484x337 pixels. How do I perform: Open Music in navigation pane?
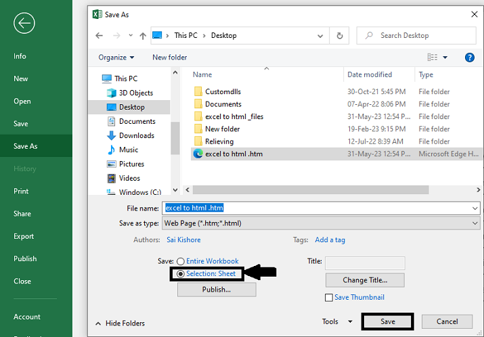[123, 150]
